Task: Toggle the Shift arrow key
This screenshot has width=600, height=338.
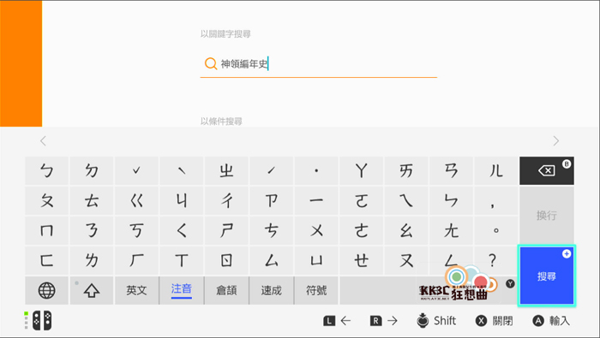Action: point(92,290)
